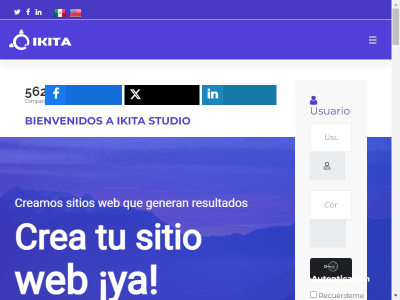Toggle the Recuérdeme checkbox
The width and height of the screenshot is (400, 300).
(x=313, y=295)
